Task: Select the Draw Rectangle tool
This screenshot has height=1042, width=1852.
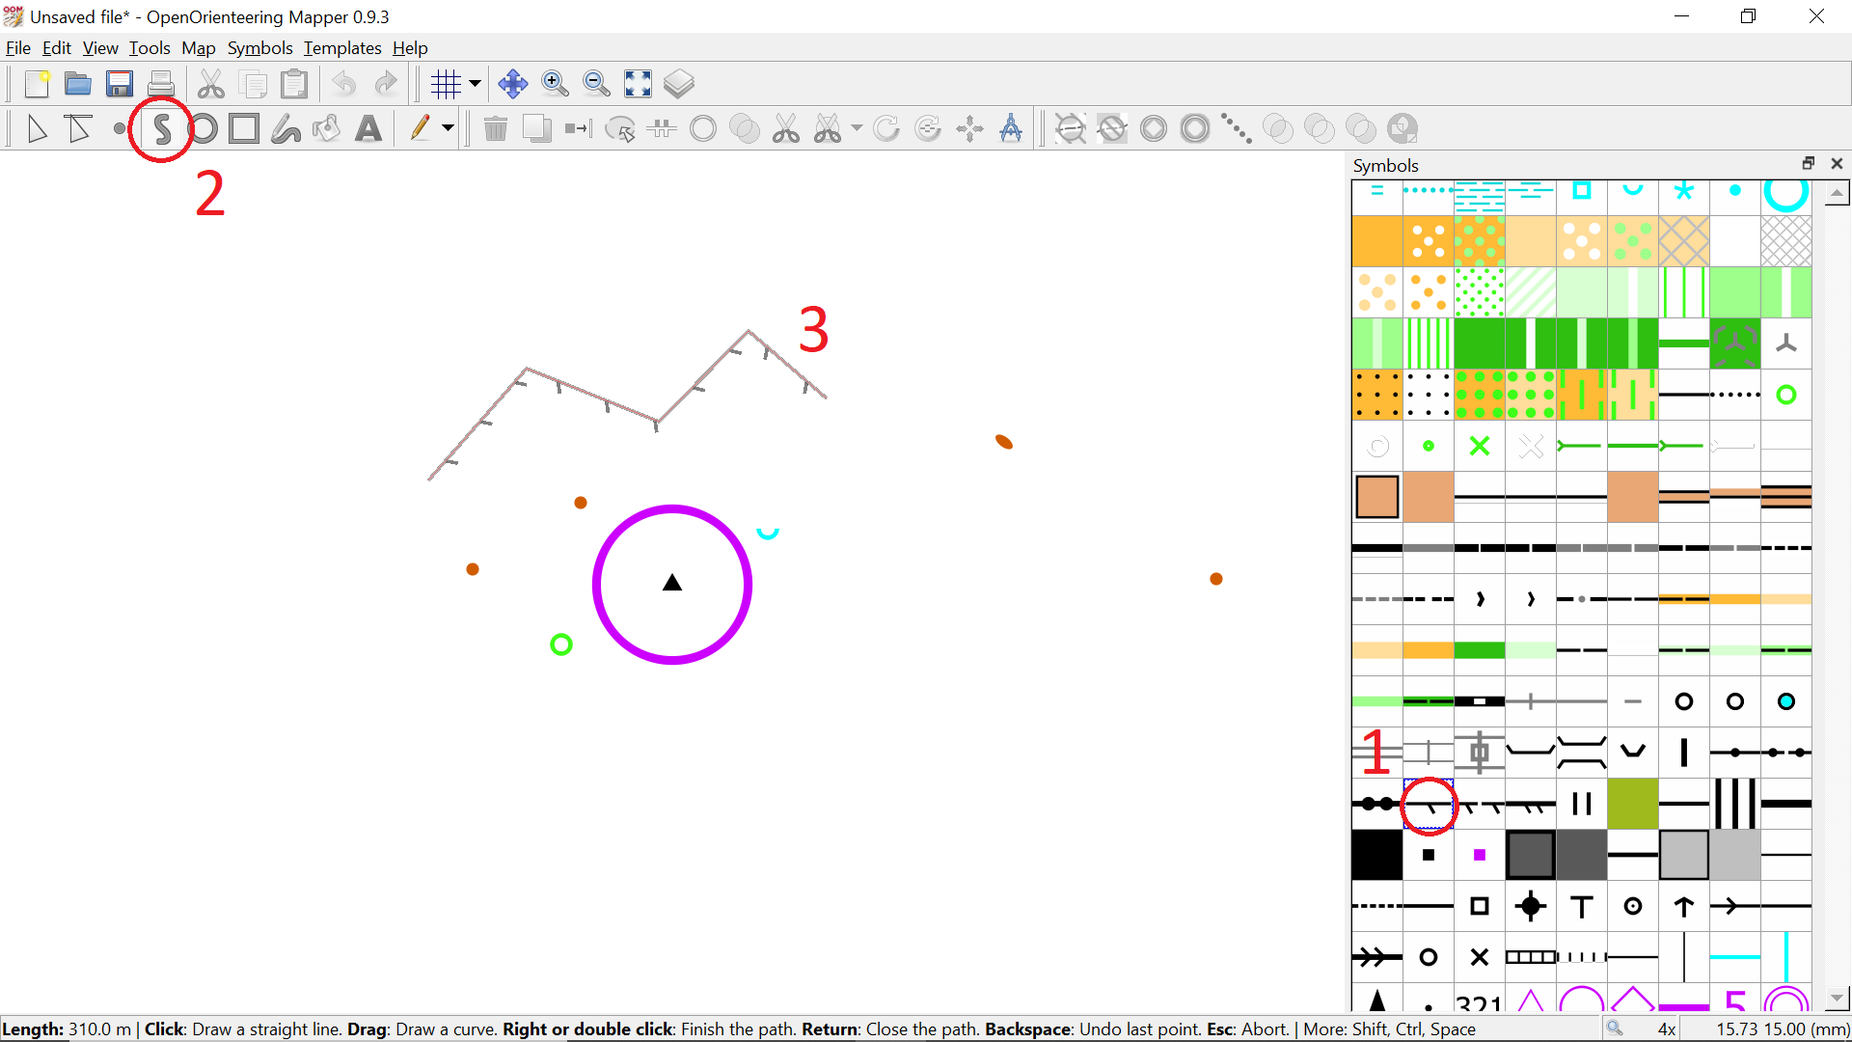Action: 243,128
